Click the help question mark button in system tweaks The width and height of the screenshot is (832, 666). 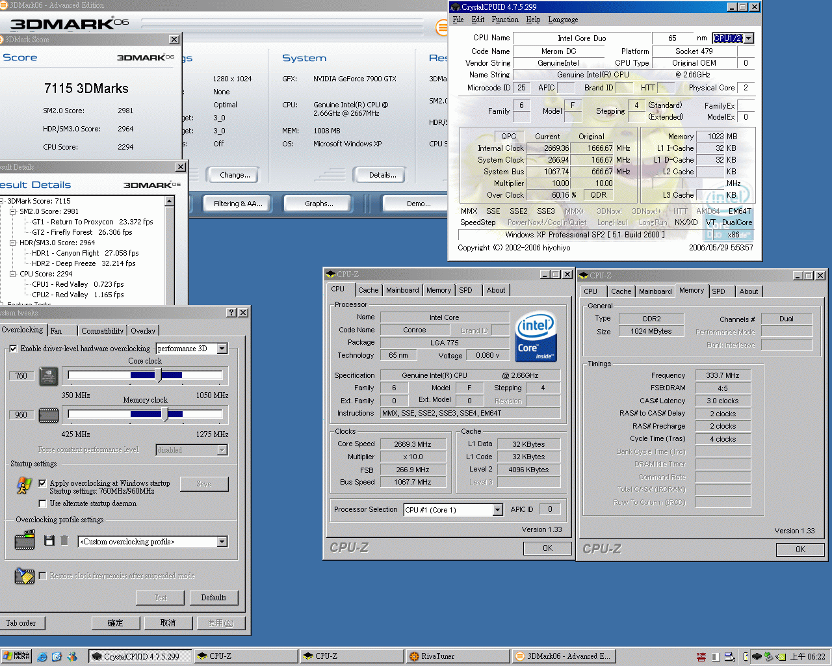click(231, 313)
